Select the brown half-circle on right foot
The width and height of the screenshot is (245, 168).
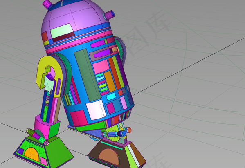109,157
